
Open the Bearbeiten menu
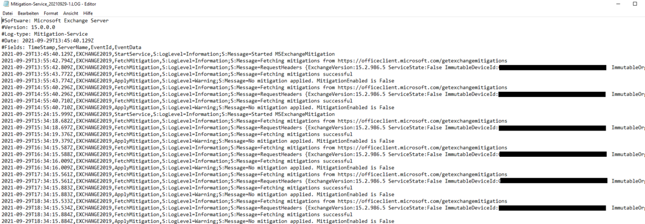point(29,13)
